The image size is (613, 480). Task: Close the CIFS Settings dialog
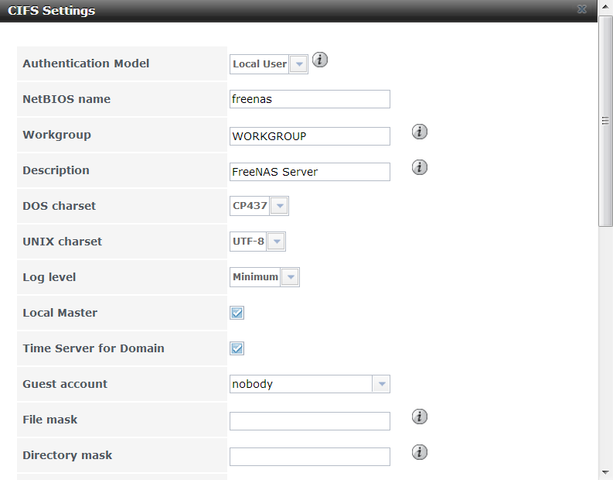pos(602,10)
